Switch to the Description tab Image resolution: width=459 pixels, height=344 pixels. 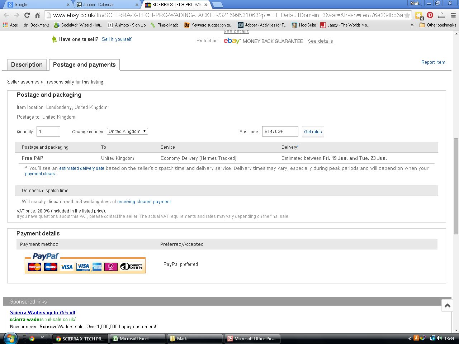tap(27, 64)
